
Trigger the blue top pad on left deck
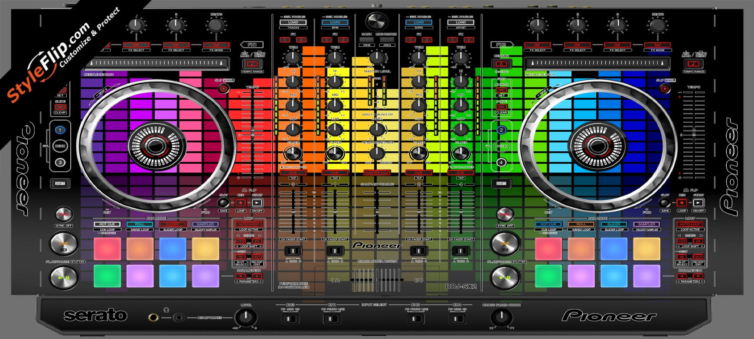pyautogui.click(x=173, y=248)
